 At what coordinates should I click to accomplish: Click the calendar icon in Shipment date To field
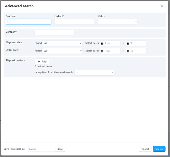pos(128,44)
